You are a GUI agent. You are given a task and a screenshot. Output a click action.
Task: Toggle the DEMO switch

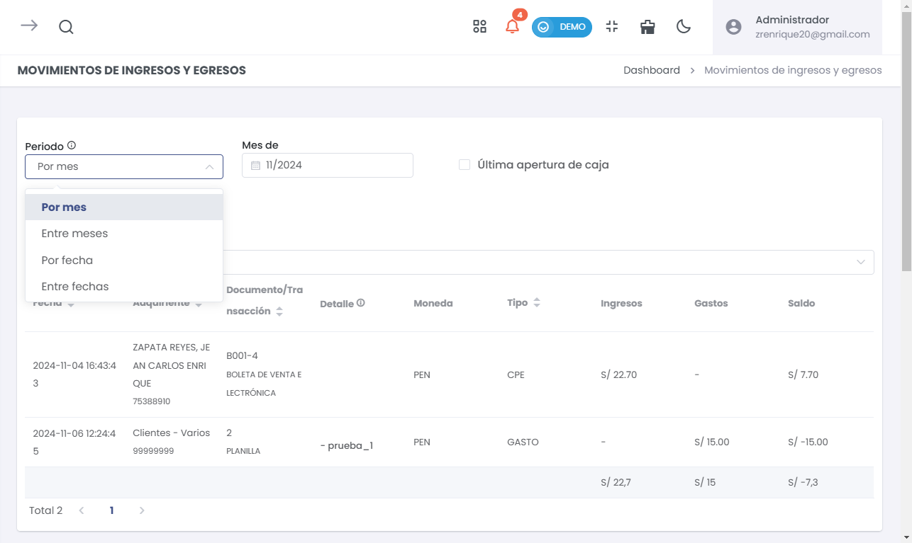562,27
